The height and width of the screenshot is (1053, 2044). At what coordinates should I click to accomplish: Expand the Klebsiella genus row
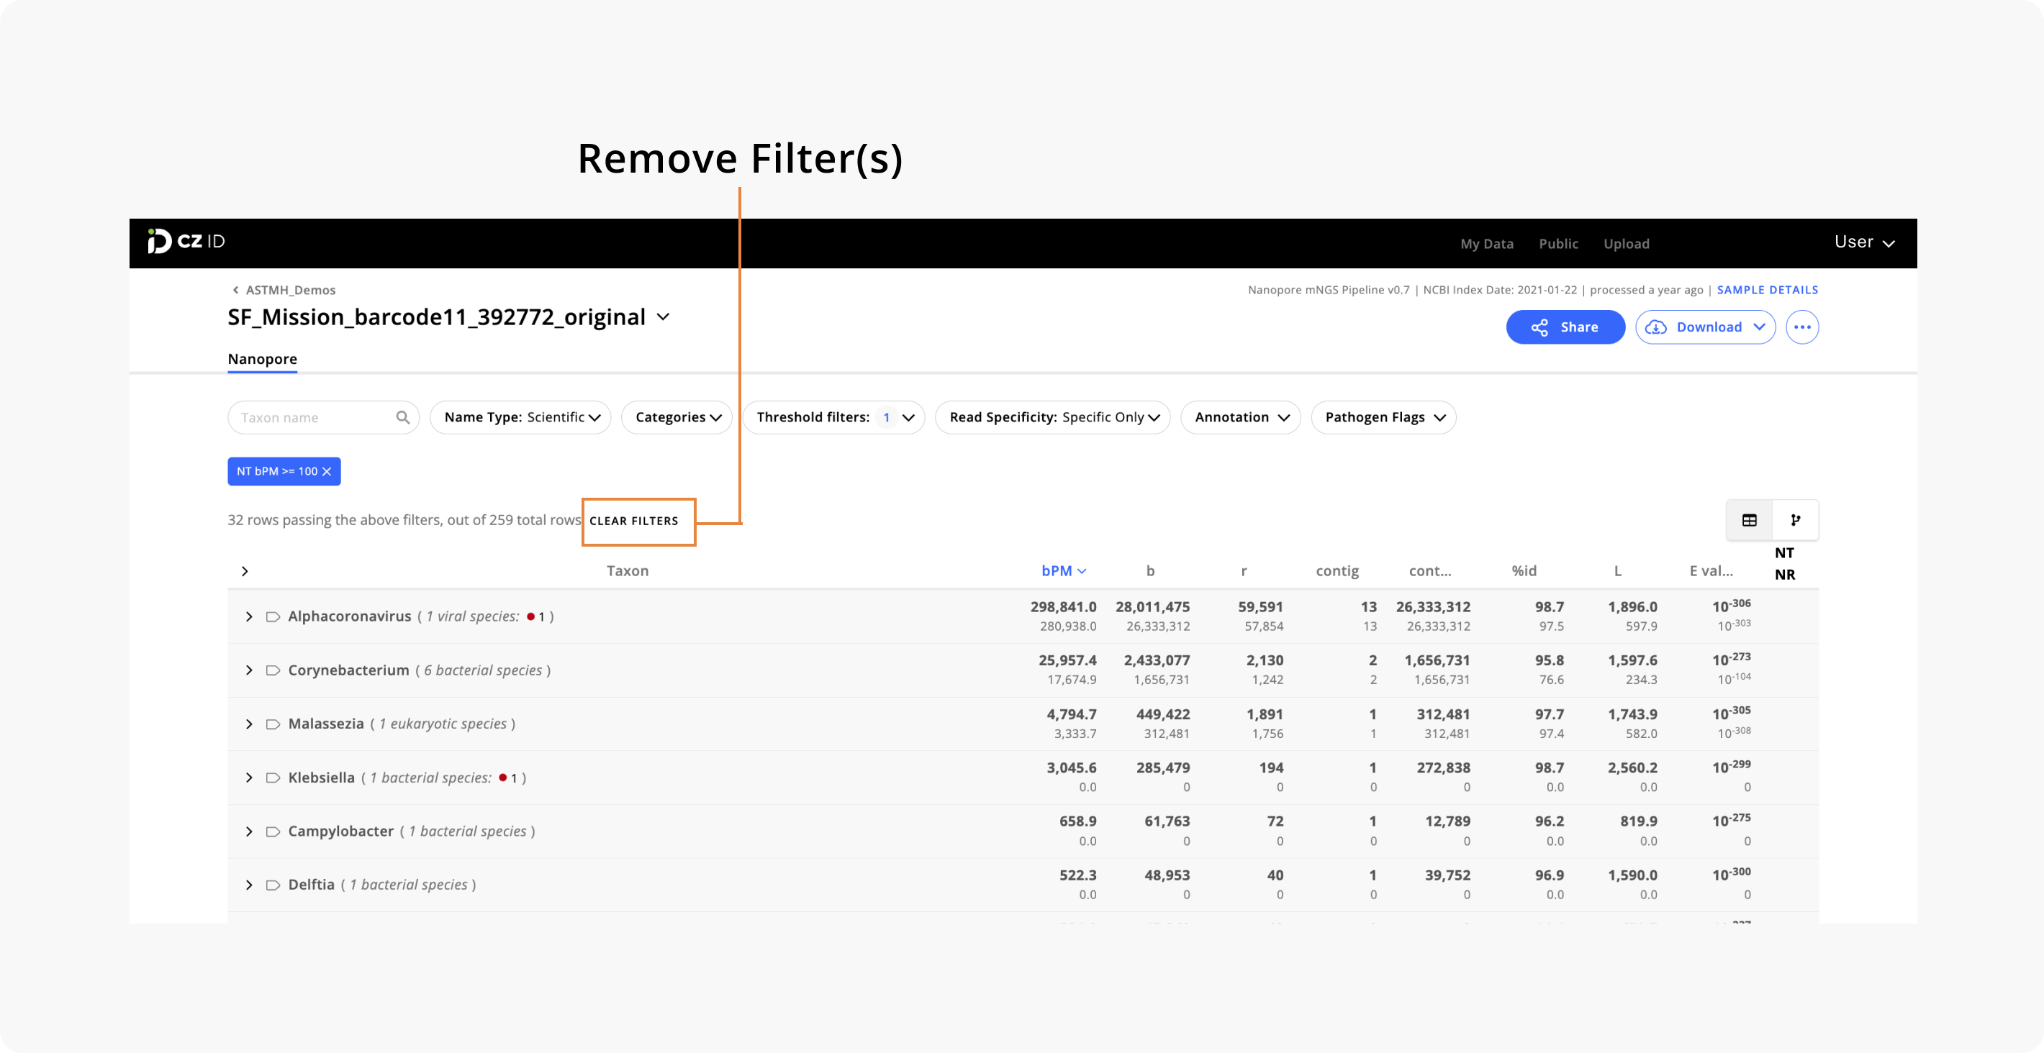coord(249,778)
